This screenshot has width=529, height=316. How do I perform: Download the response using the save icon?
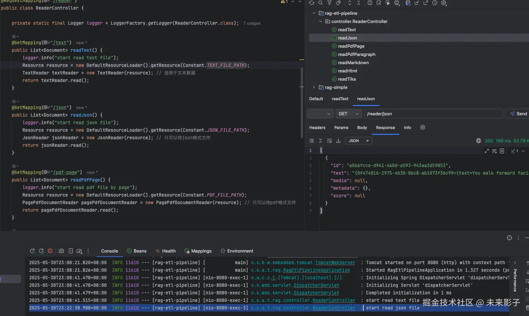point(338,141)
